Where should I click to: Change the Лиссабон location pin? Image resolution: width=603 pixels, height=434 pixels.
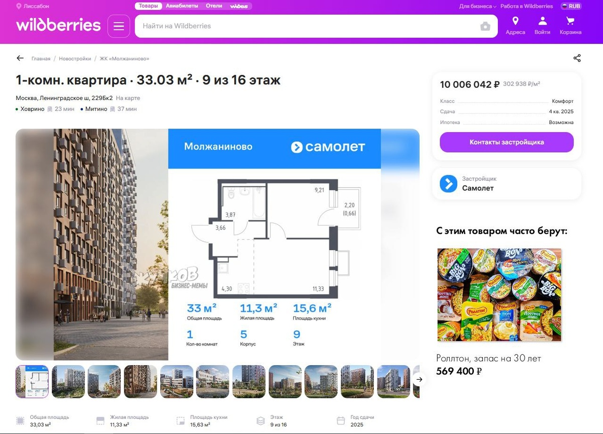pos(33,7)
